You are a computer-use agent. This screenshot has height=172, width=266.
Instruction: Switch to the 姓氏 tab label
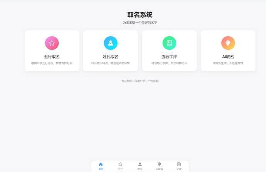pos(140,169)
